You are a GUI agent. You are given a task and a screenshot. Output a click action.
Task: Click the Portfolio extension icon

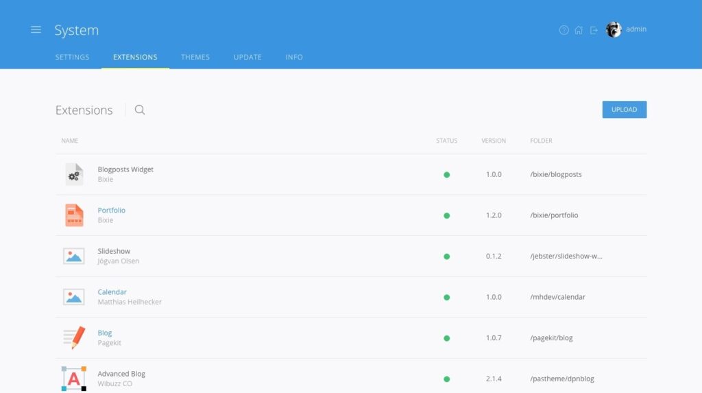pyautogui.click(x=73, y=215)
